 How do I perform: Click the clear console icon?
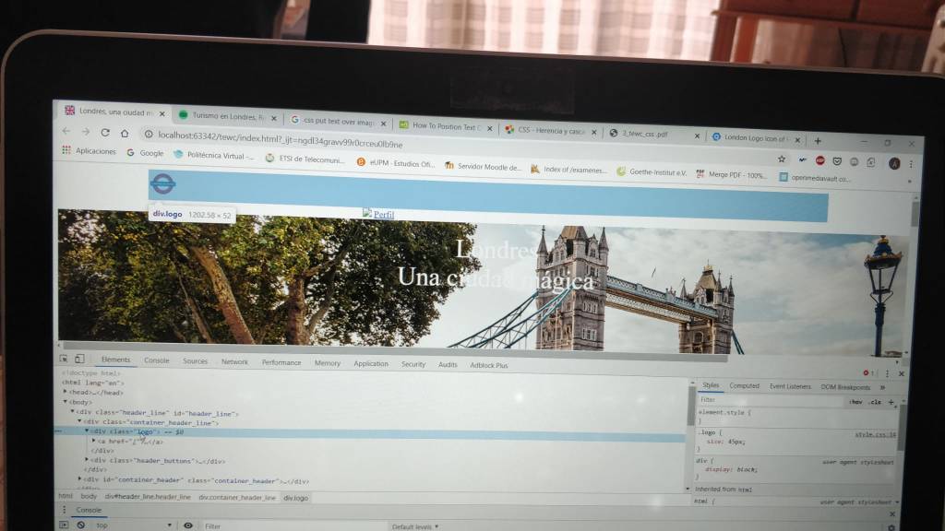click(80, 525)
